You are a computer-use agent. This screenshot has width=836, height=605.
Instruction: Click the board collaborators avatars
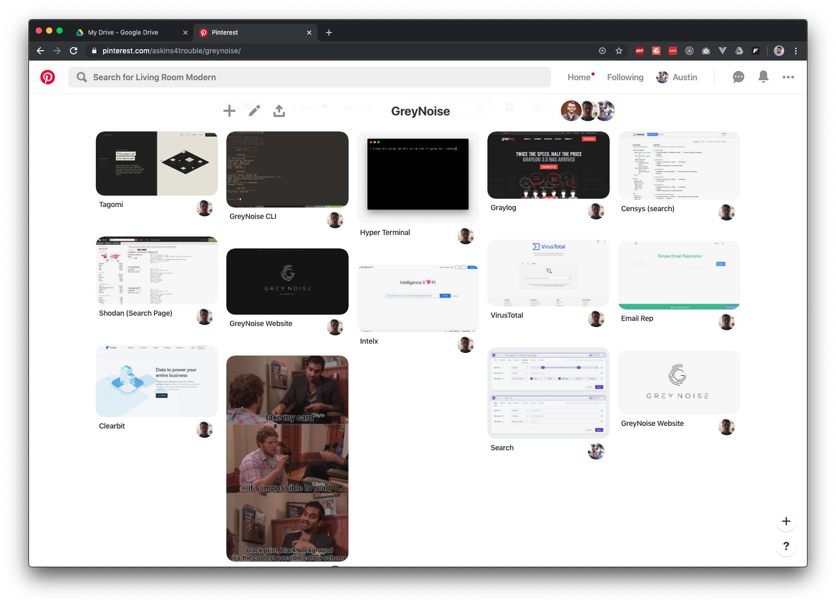pos(588,111)
